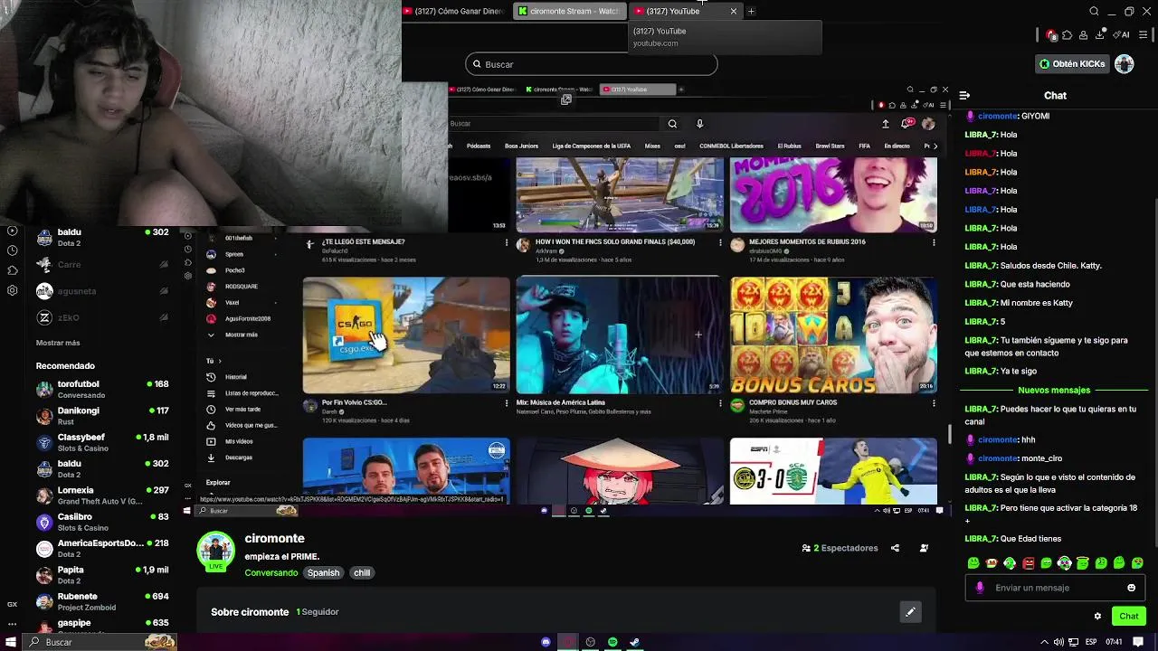Switch to ciromonte Stream browser tab
Viewport: 1158px width, 651px height.
[x=568, y=11]
